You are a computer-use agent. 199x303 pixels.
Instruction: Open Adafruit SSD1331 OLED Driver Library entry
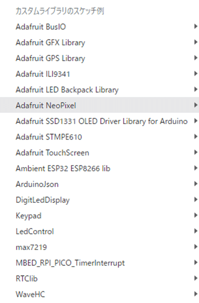click(99, 121)
